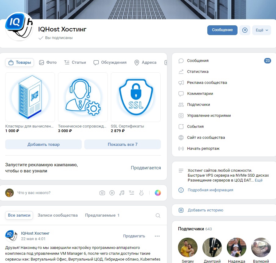
Task: Click the Продвигать link on the post
Action: (x=134, y=236)
